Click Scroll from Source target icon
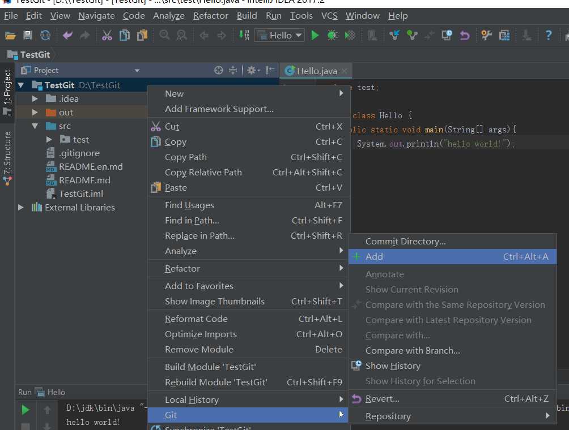 [218, 70]
